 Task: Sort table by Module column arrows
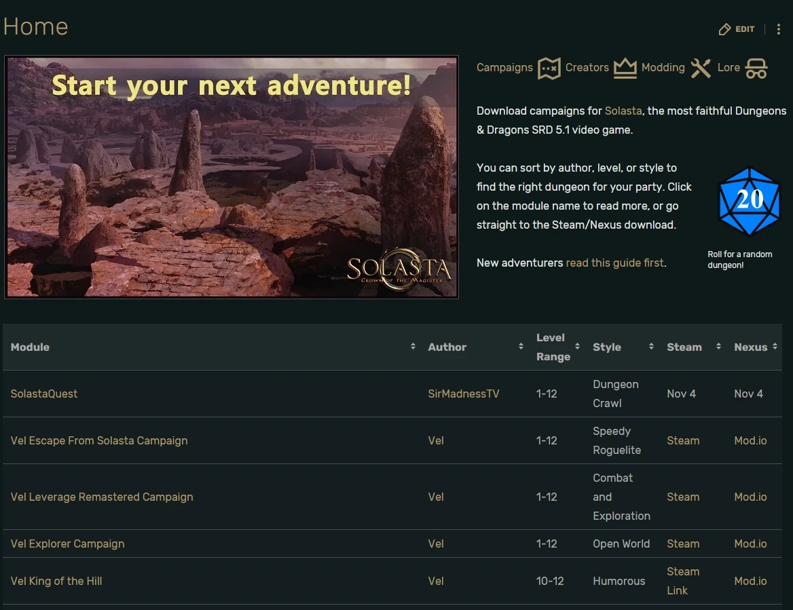pos(413,346)
